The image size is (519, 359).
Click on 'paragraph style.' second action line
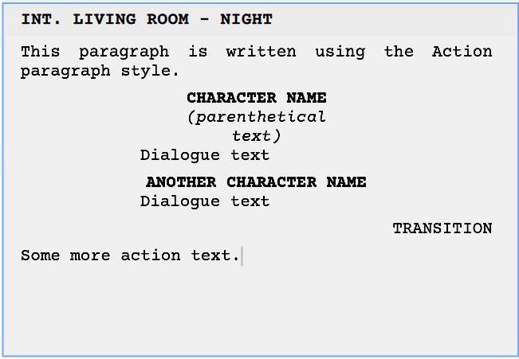100,72
